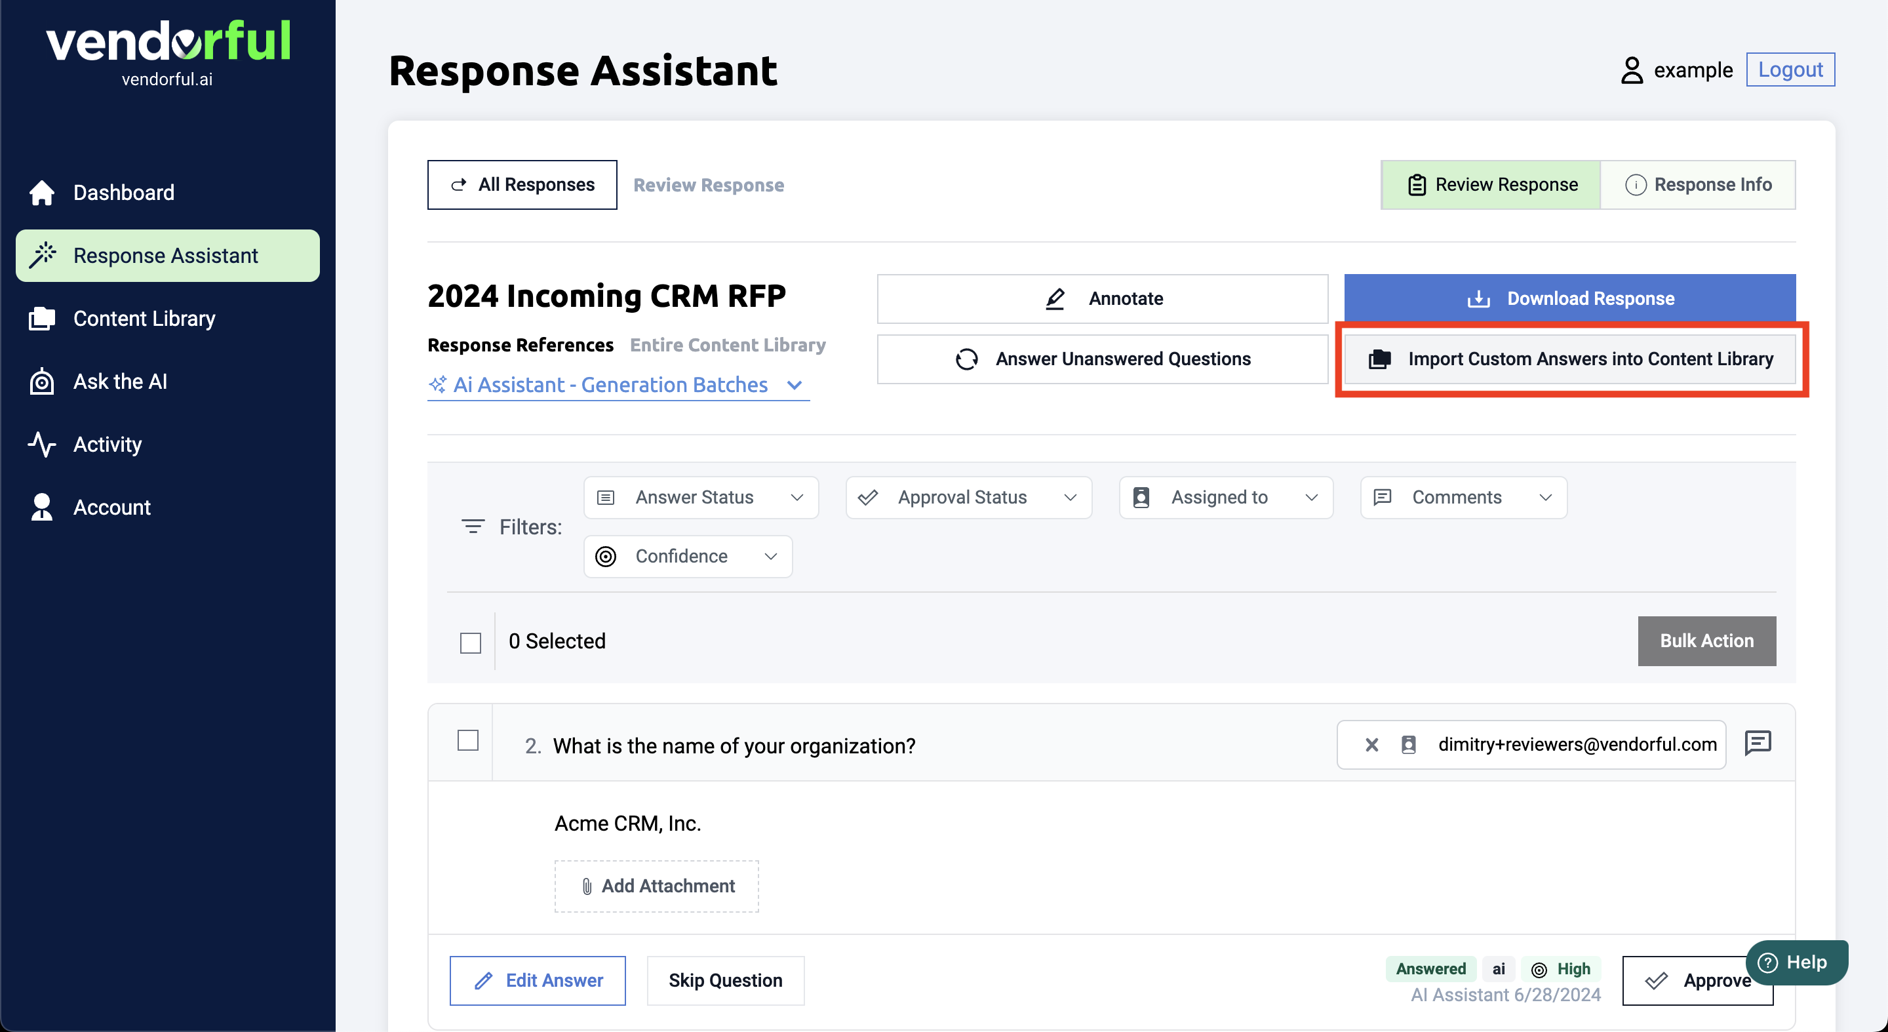The width and height of the screenshot is (1888, 1032).
Task: Click the Annotate pen icon
Action: point(1055,298)
